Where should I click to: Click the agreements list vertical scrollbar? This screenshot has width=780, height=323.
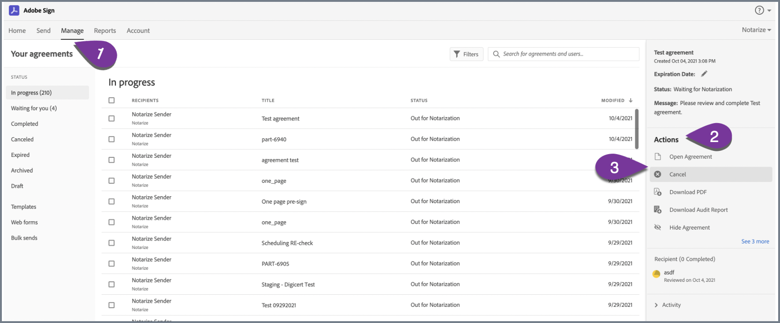coord(637,129)
